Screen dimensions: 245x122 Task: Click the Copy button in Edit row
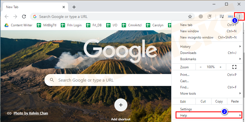219,101
